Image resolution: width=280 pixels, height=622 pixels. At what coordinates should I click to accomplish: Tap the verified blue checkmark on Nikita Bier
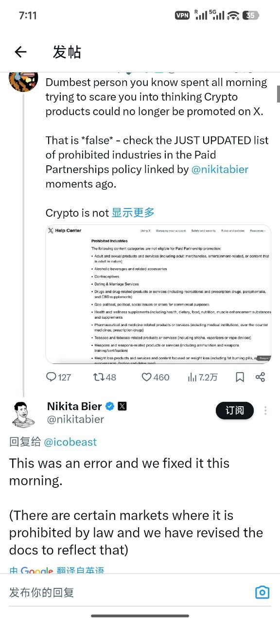[x=109, y=406]
